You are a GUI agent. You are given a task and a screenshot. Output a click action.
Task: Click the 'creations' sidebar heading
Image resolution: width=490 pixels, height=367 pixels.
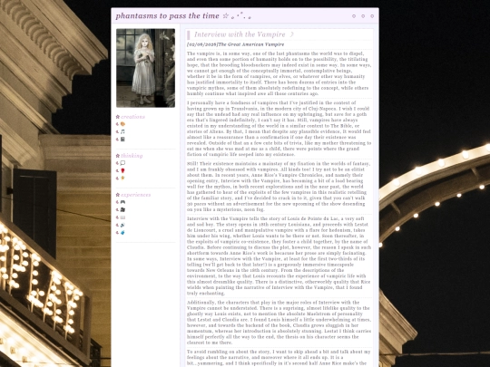coord(132,117)
